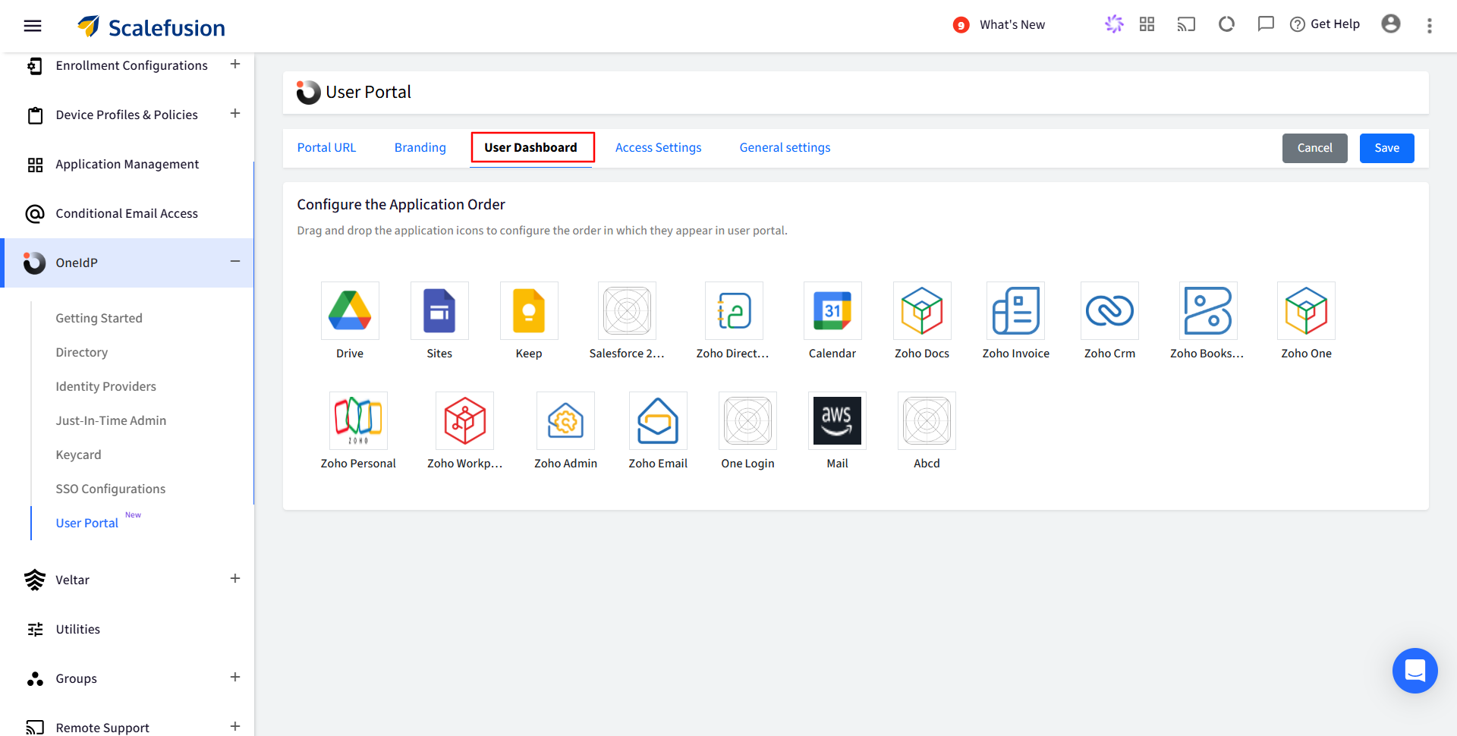Open the cast screen icon in header
Screen dimensions: 1457x736
click(1186, 24)
